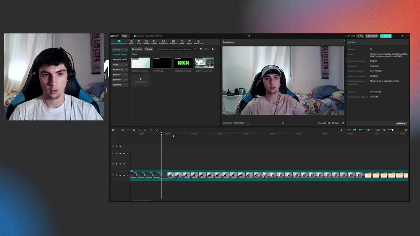Open the Subtítulos tab
Image resolution: width=420 pixels, height=236 pixels.
pyautogui.click(x=173, y=42)
